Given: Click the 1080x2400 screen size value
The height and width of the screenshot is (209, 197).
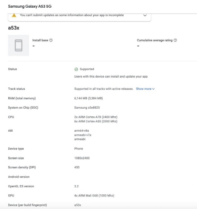Looking at the screenshot, I should (82, 158).
